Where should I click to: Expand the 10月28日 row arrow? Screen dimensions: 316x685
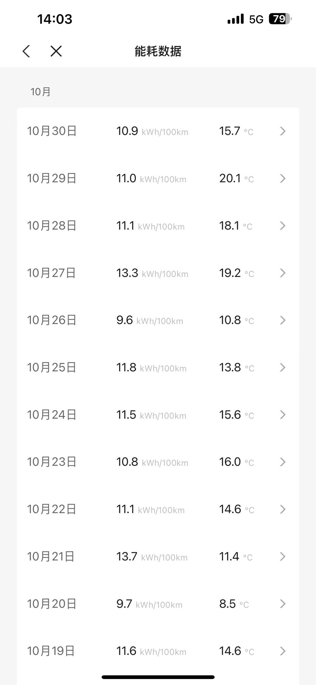tap(283, 226)
